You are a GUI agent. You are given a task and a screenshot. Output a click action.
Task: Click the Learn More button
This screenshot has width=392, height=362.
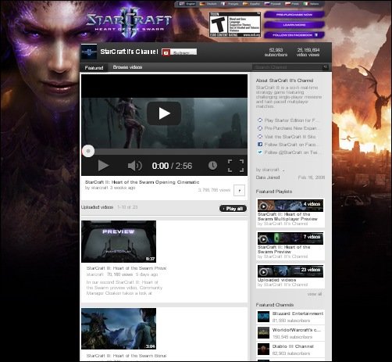point(294,25)
